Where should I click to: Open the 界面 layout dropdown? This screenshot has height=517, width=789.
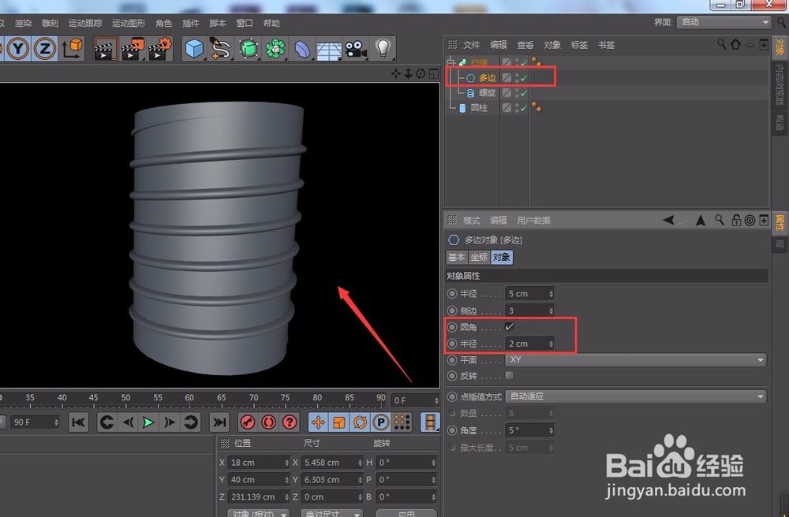click(724, 22)
